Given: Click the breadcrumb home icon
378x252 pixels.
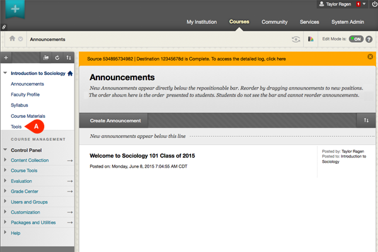Looking at the screenshot, I should coord(12,39).
